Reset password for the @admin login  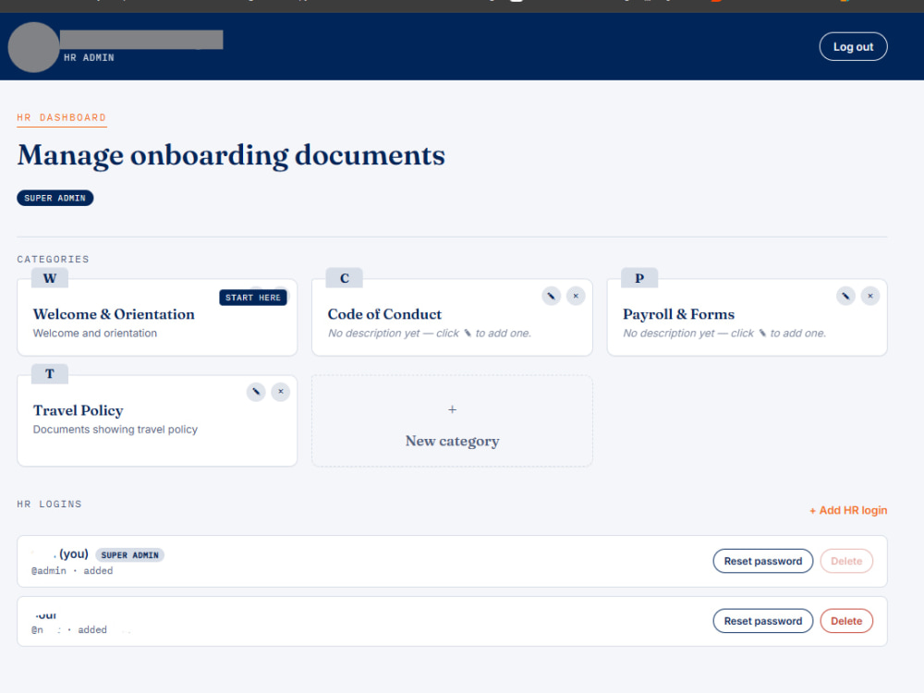762,561
